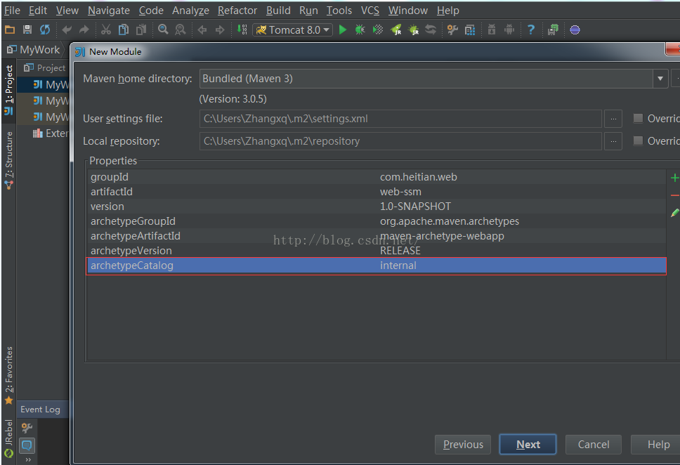The height and width of the screenshot is (465, 680).
Task: Click the Cut scissors icon
Action: 106,30
